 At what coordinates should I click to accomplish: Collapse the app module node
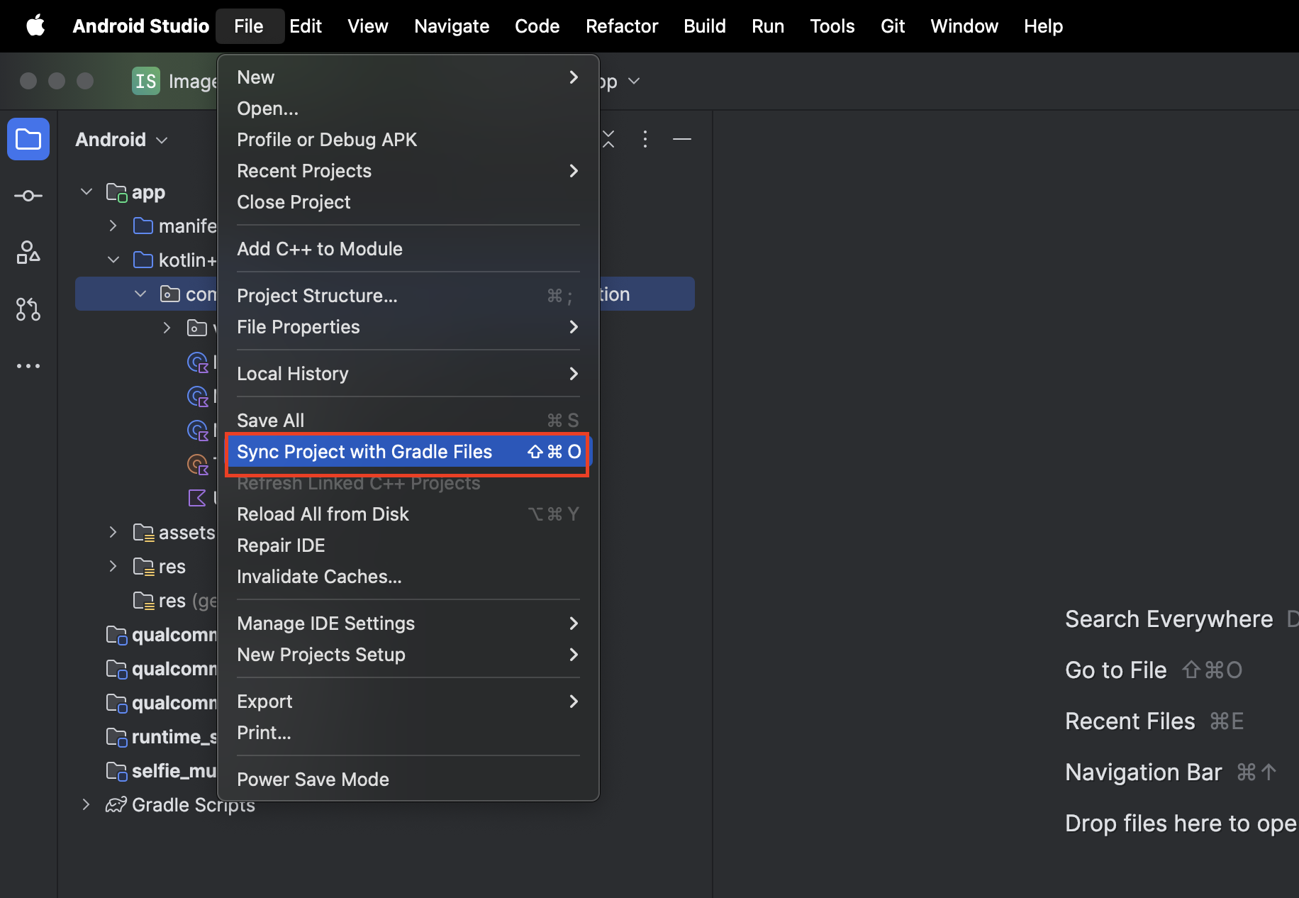tap(85, 192)
